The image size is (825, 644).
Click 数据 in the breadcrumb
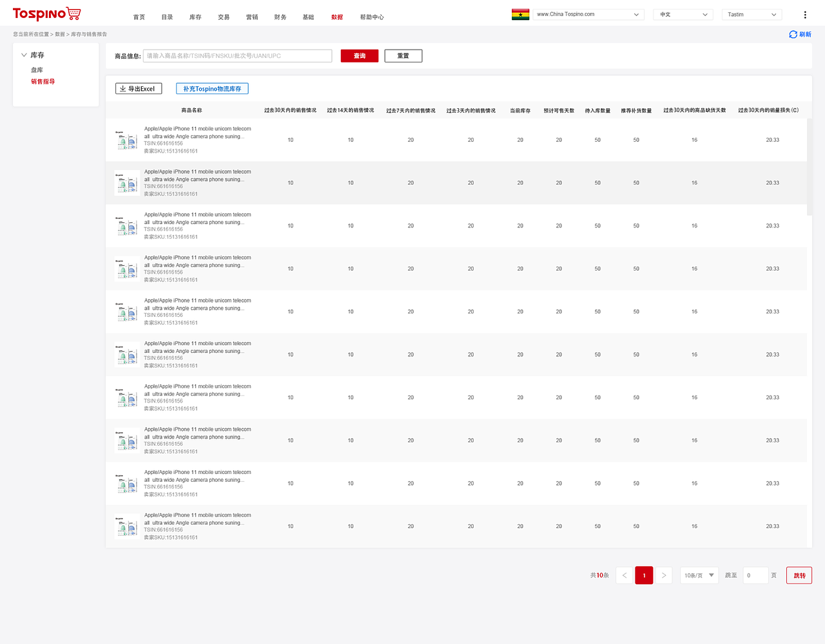tap(60, 34)
